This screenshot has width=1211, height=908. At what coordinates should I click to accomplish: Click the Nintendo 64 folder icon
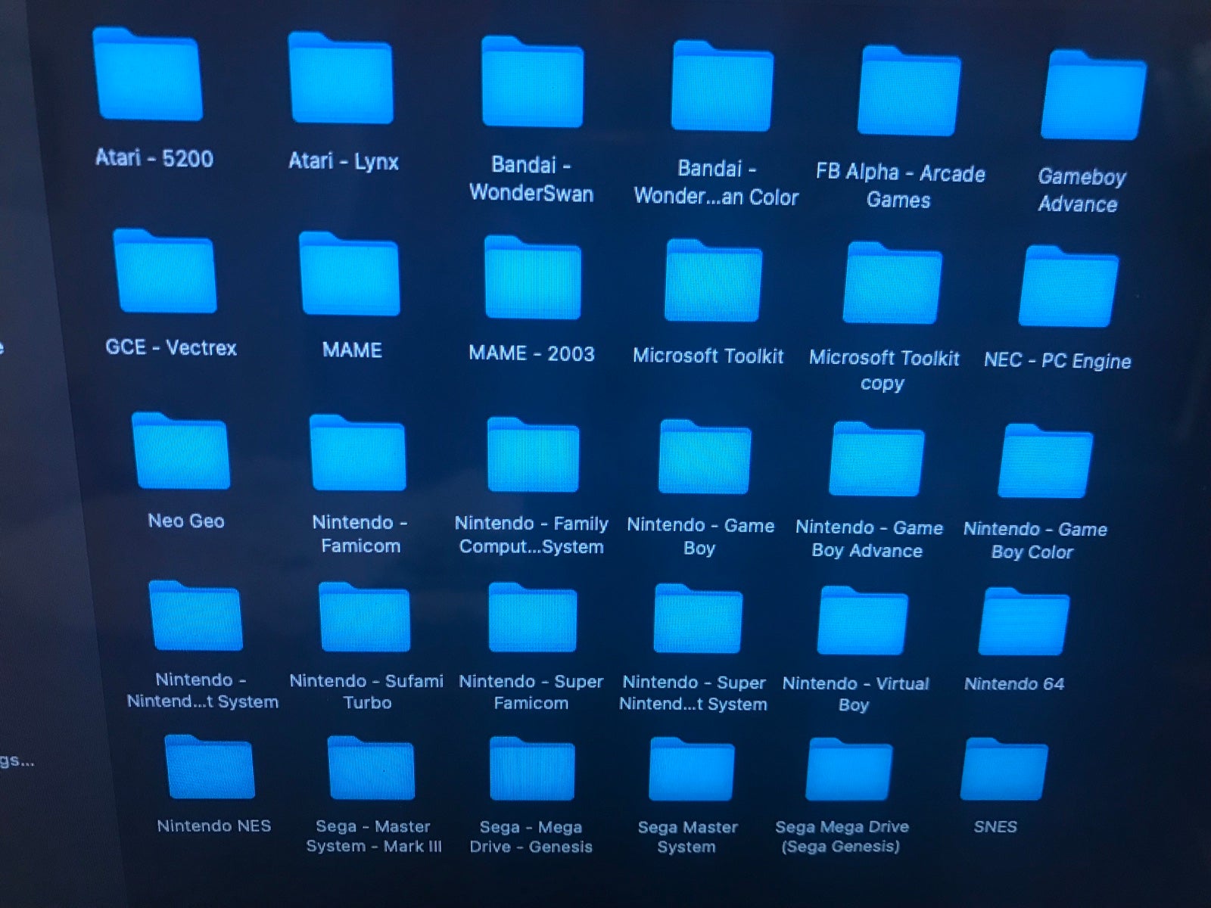click(x=1024, y=622)
